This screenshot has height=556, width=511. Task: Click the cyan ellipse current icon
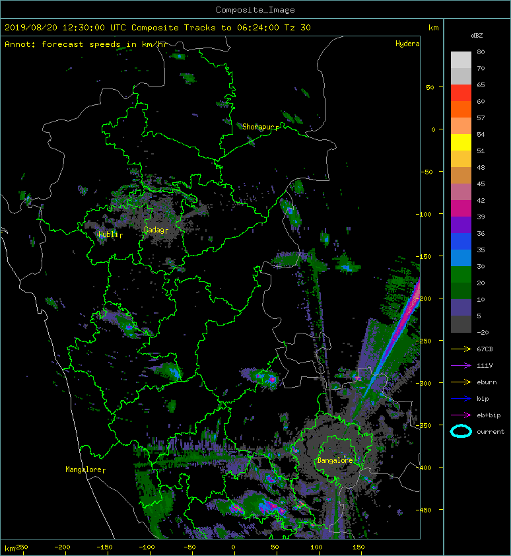pos(461,431)
